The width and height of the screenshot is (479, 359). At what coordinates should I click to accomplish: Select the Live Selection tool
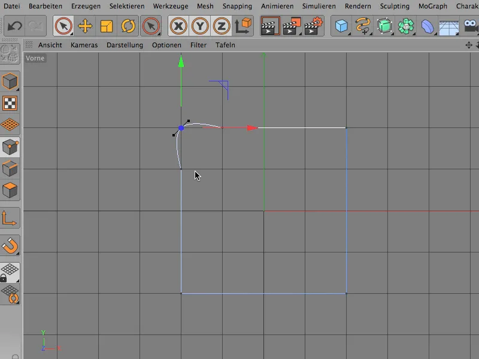(x=63, y=26)
